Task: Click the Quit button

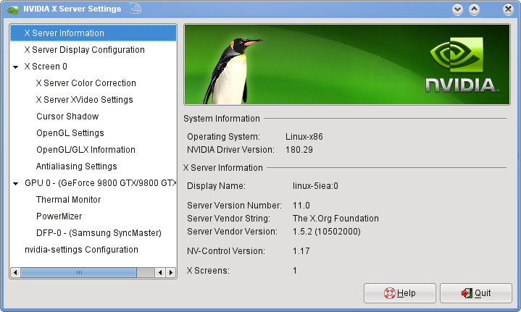Action: [476, 293]
